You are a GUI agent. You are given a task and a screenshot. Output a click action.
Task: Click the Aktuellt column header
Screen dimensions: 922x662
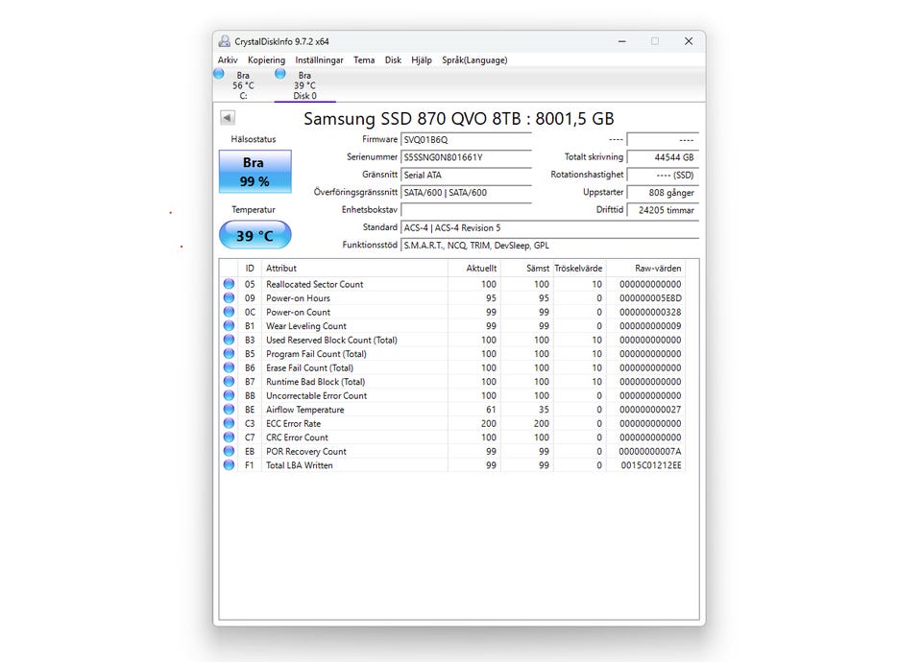point(474,269)
